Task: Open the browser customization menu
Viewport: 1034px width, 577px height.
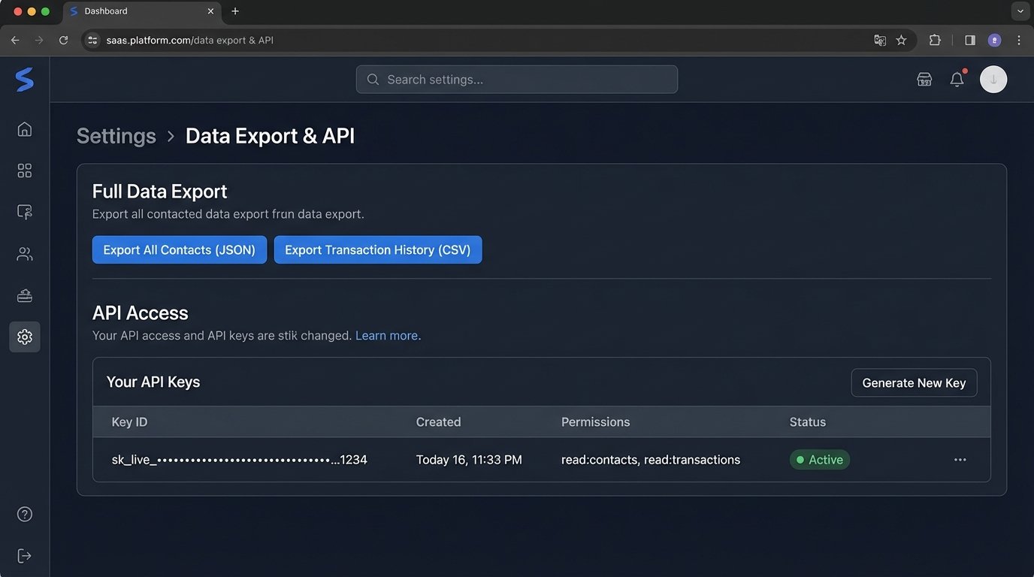Action: 1019,40
